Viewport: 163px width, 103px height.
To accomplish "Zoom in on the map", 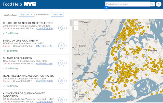I will (76, 23).
